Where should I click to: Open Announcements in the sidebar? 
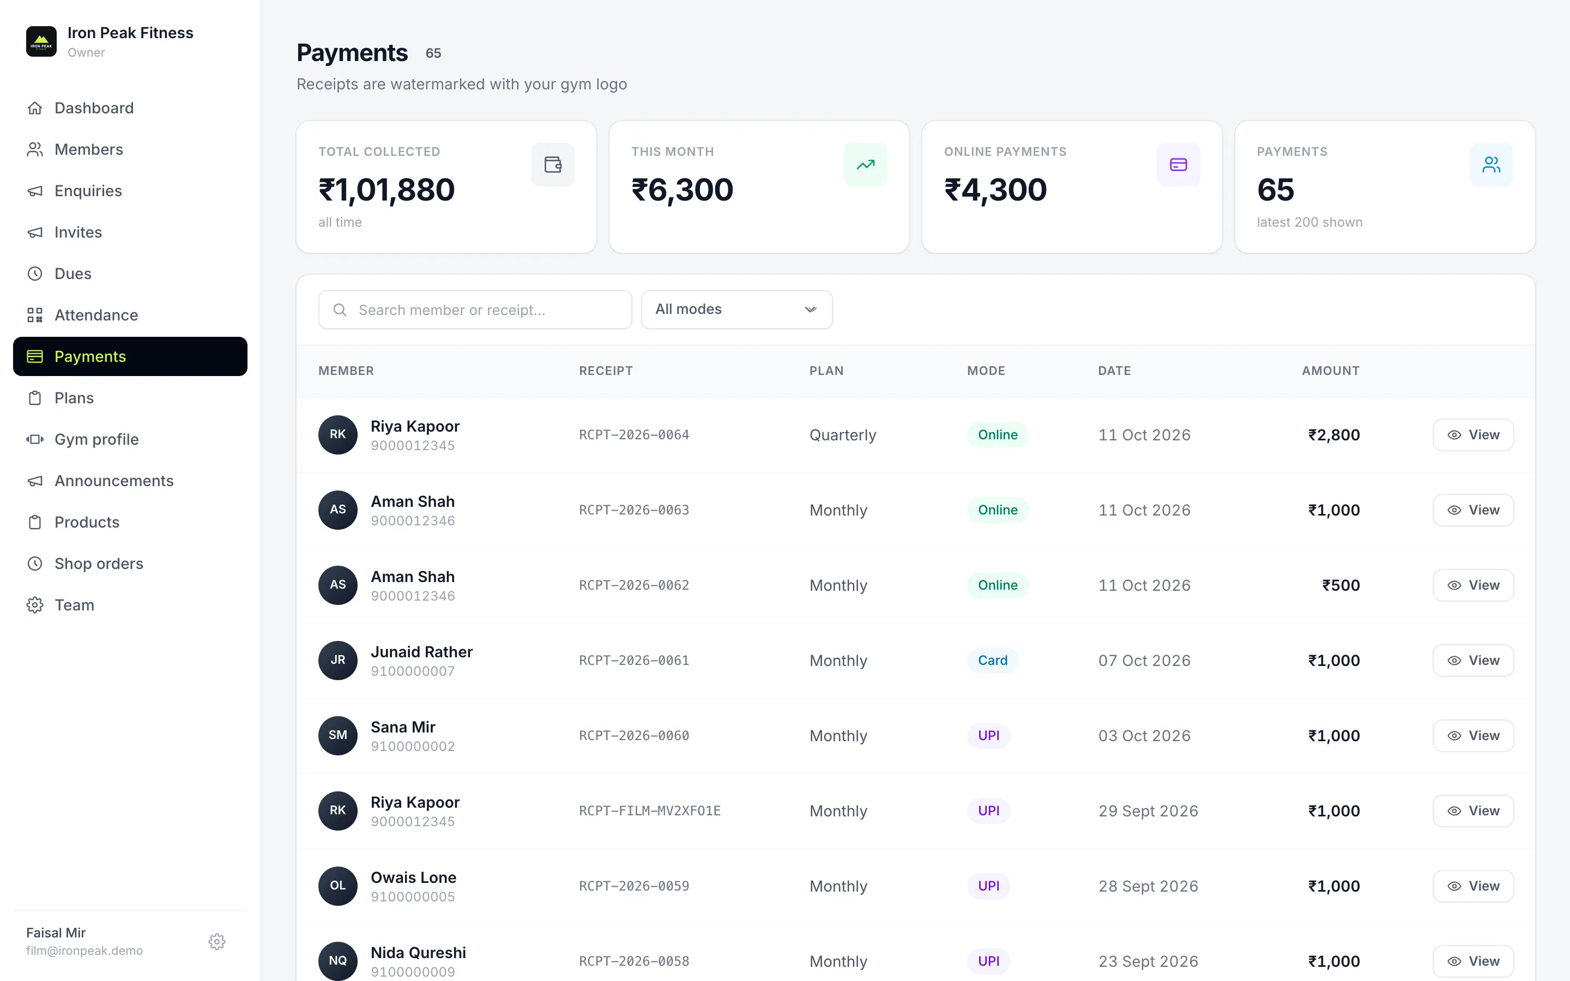pyautogui.click(x=130, y=481)
